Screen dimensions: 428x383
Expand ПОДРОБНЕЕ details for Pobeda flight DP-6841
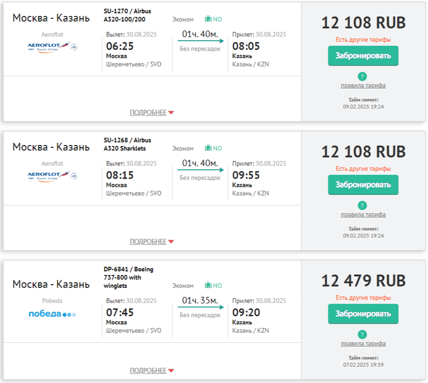coord(152,371)
